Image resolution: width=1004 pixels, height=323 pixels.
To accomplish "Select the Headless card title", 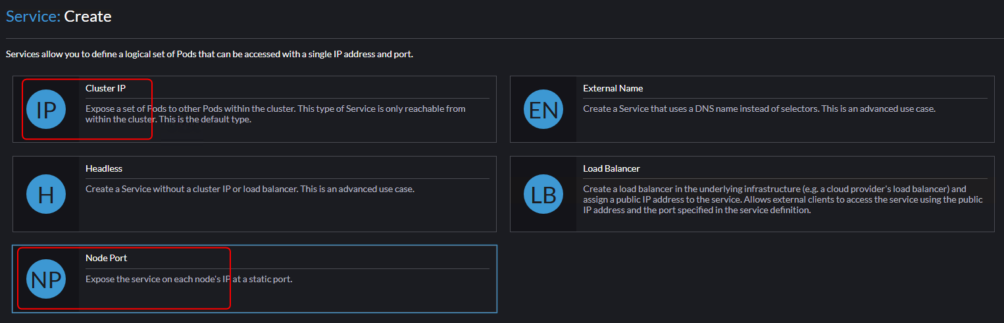I will click(104, 168).
